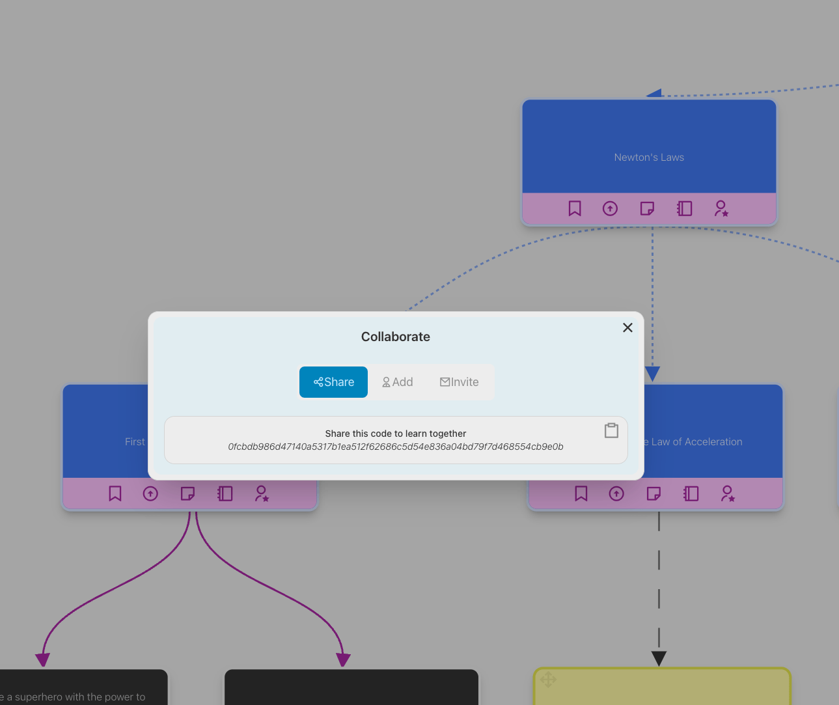Click bookmark icon on Newton's Laws node
This screenshot has height=705, width=839.
coord(575,208)
